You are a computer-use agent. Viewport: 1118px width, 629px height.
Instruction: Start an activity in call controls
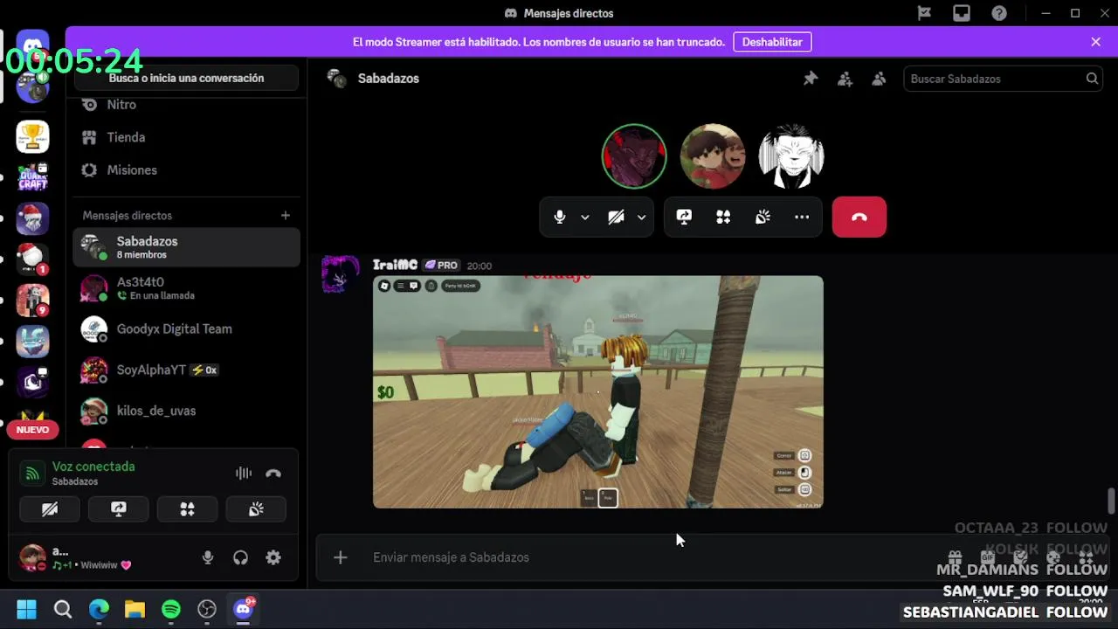tap(723, 218)
